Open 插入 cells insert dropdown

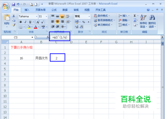[124, 16]
